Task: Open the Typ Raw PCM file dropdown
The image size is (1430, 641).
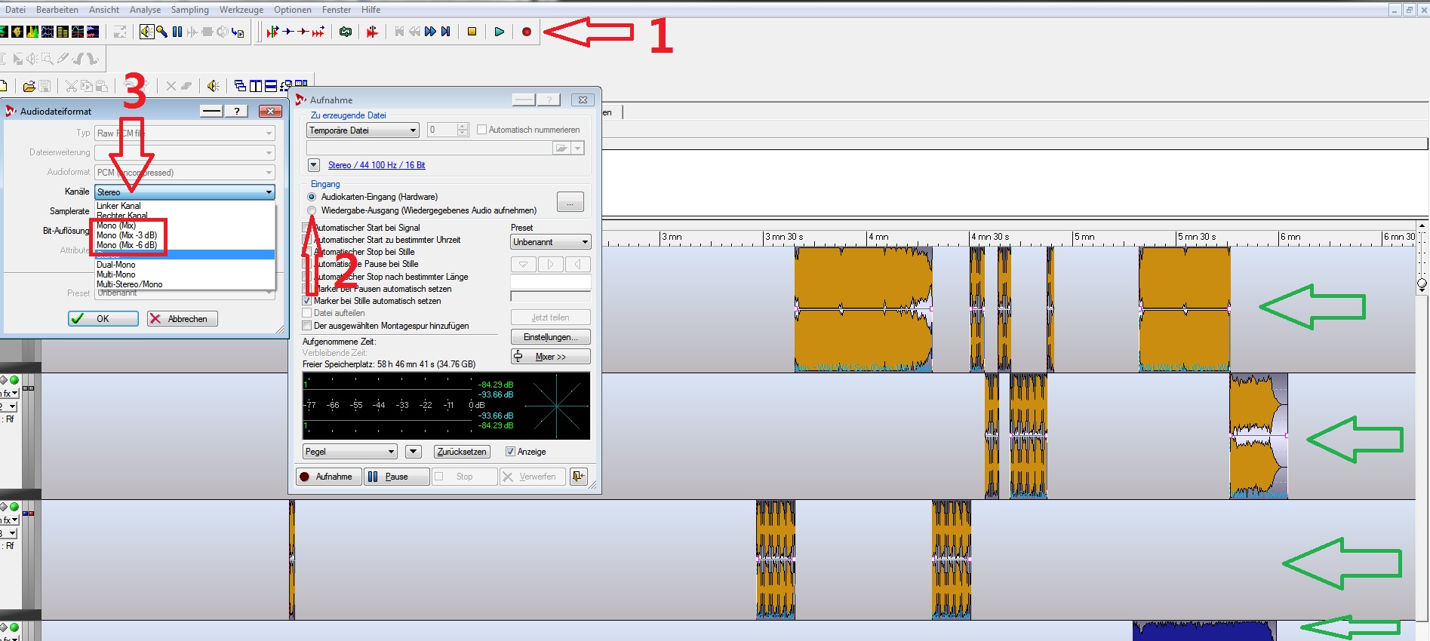Action: (184, 133)
